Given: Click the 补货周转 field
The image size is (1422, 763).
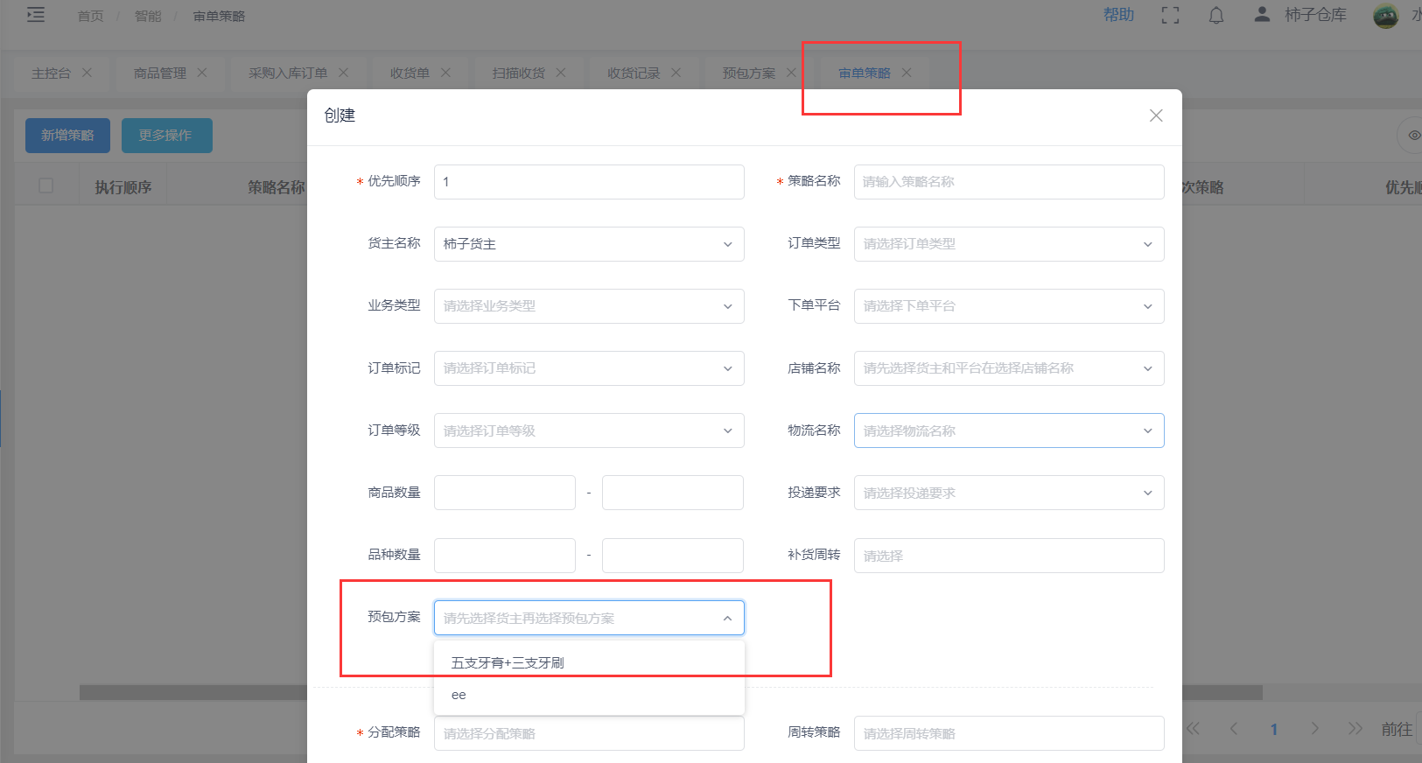Looking at the screenshot, I should [1009, 556].
